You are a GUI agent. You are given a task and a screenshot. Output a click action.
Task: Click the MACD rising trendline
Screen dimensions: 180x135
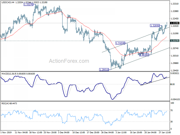tap(155, 81)
